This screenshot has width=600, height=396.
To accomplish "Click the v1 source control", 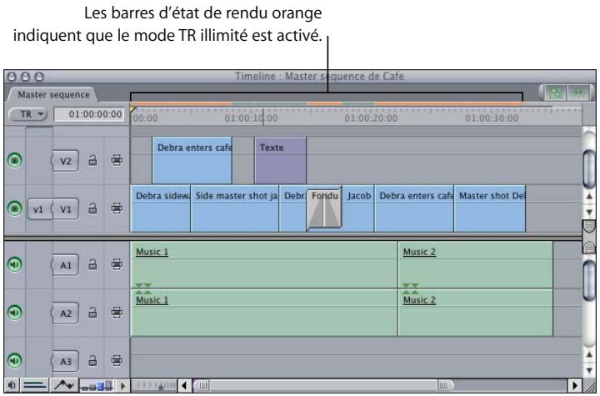I will (x=38, y=209).
